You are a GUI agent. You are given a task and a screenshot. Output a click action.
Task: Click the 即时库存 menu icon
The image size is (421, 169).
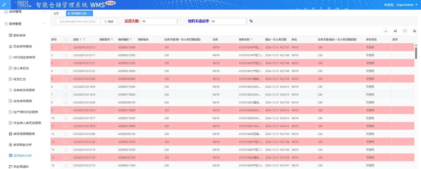pos(11,35)
